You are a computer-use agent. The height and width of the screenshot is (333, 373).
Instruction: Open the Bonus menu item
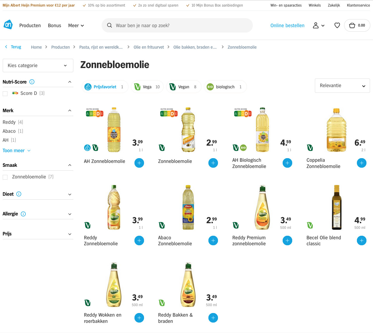pos(55,26)
